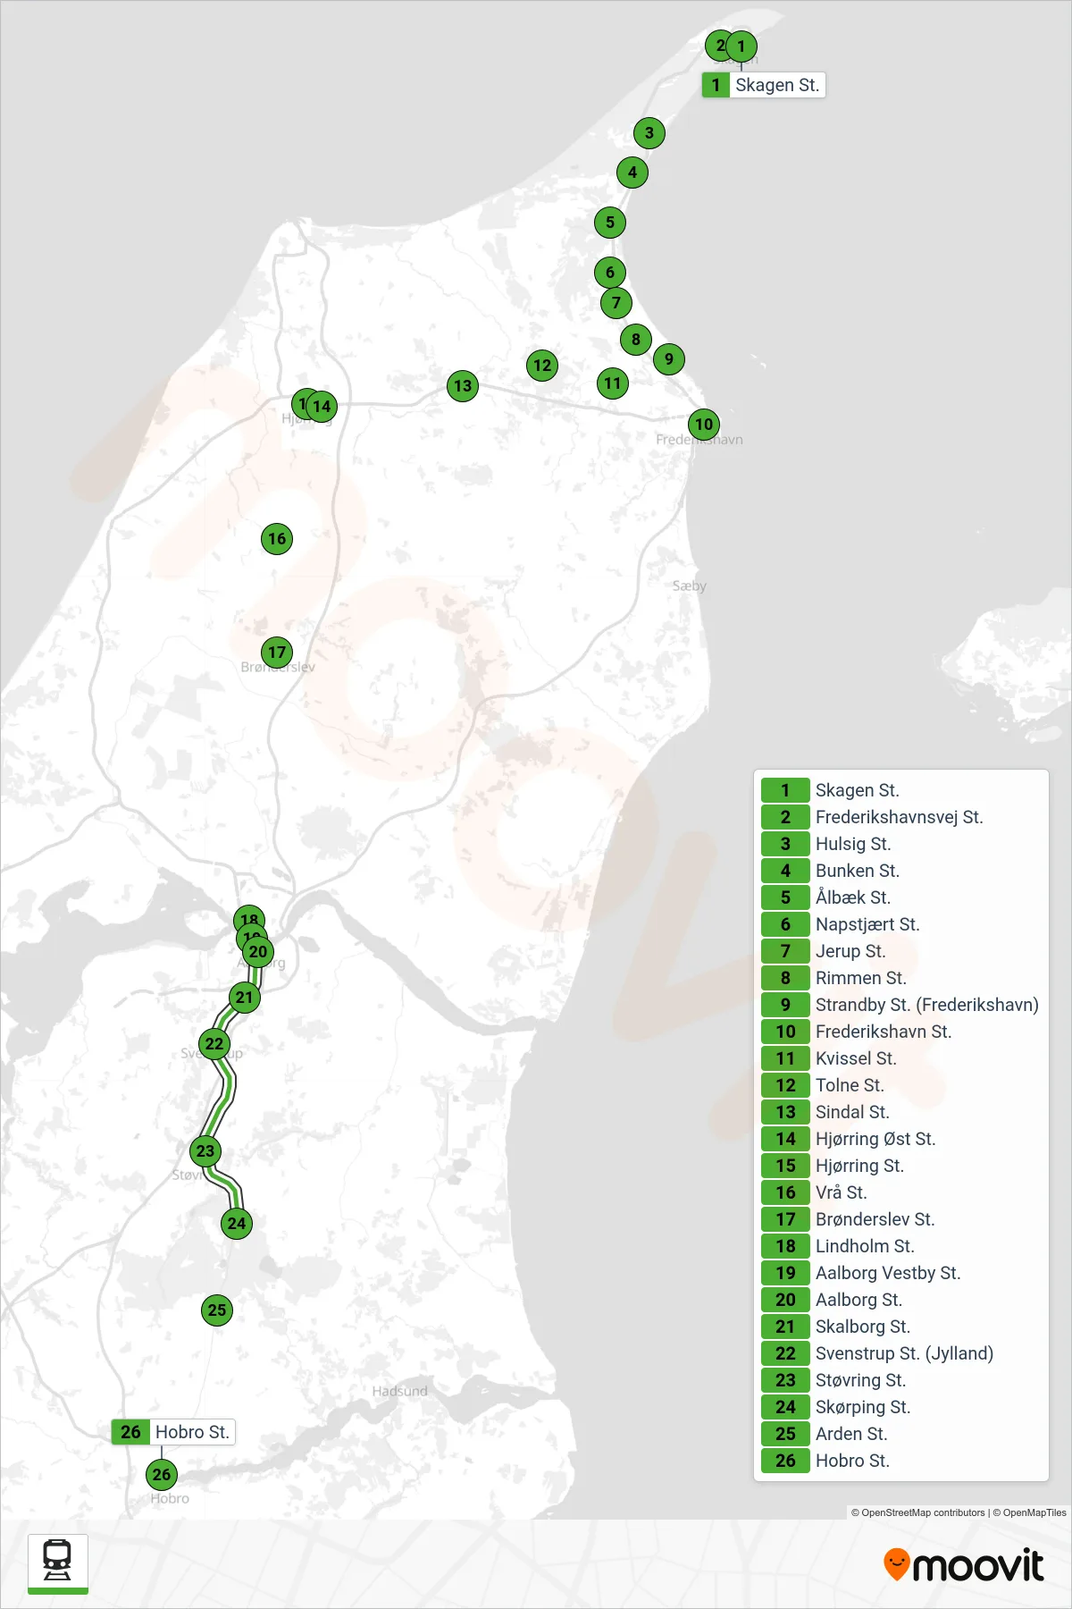Select map stop marker 11
The height and width of the screenshot is (1609, 1072).
(x=613, y=383)
